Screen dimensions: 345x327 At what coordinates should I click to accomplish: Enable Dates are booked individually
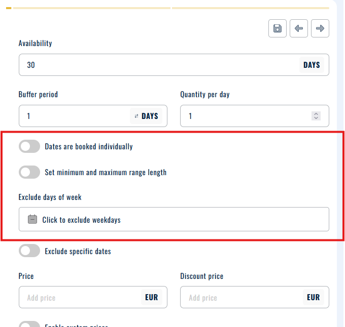coord(29,147)
